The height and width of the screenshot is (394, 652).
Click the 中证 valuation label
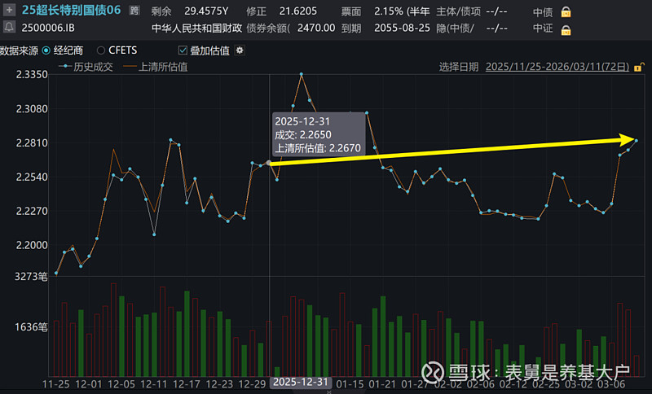pyautogui.click(x=543, y=28)
